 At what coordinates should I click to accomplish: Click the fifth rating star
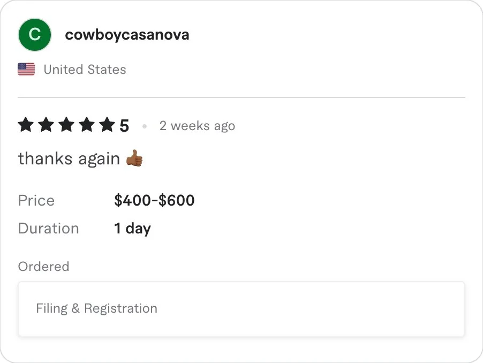point(107,125)
